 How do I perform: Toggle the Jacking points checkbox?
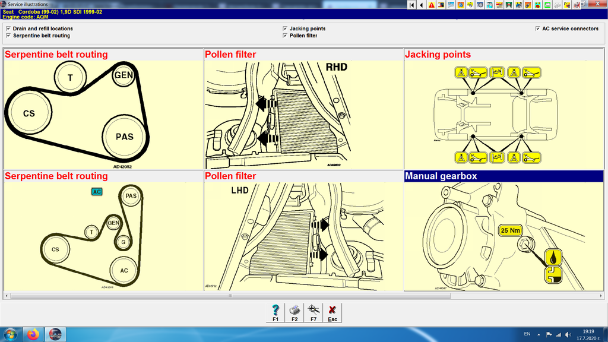tap(285, 28)
